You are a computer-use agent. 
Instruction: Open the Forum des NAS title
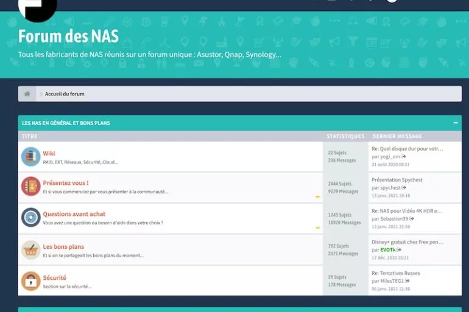(68, 37)
